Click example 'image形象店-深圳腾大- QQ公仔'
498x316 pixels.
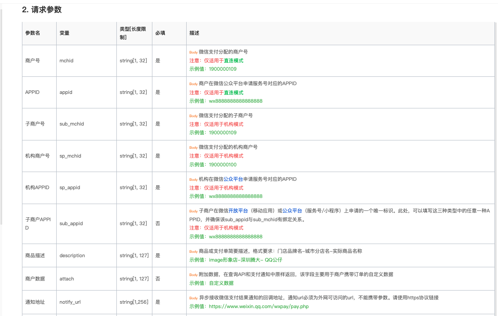tap(245, 260)
